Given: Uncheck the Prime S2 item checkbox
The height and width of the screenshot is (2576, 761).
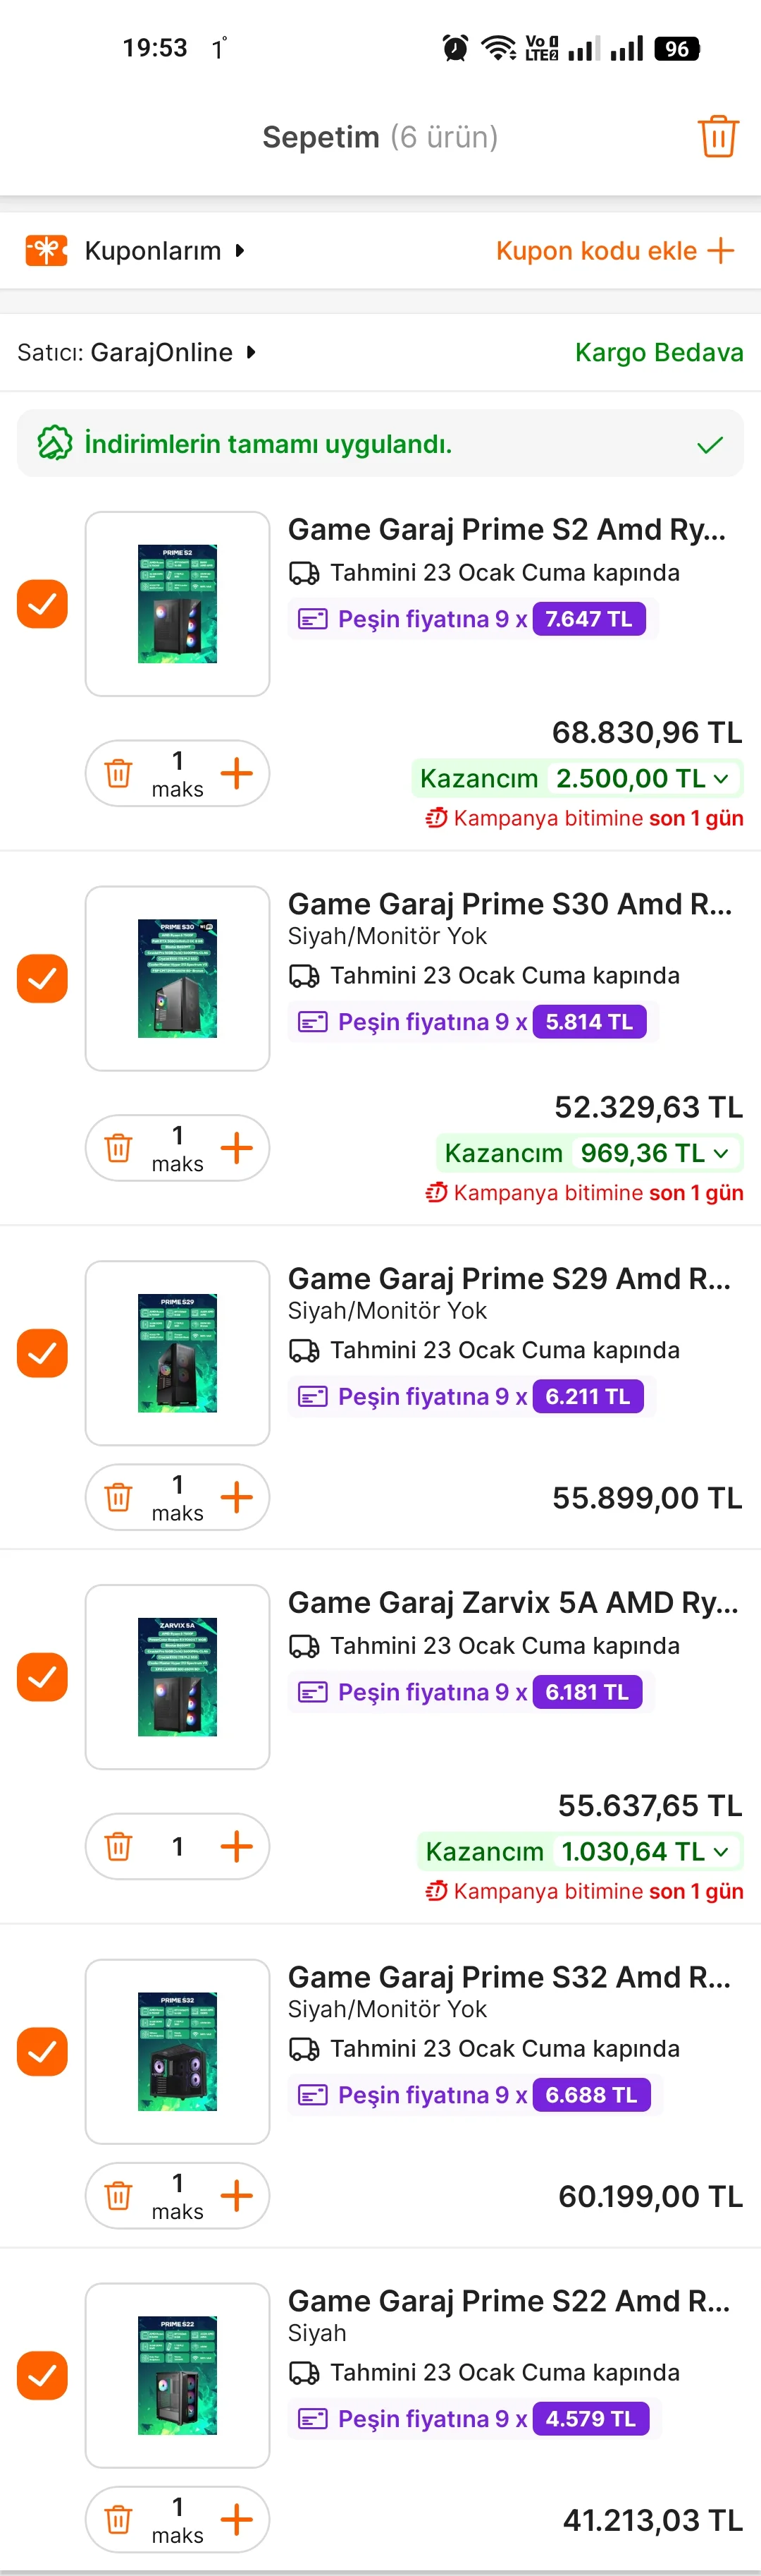Looking at the screenshot, I should [42, 604].
